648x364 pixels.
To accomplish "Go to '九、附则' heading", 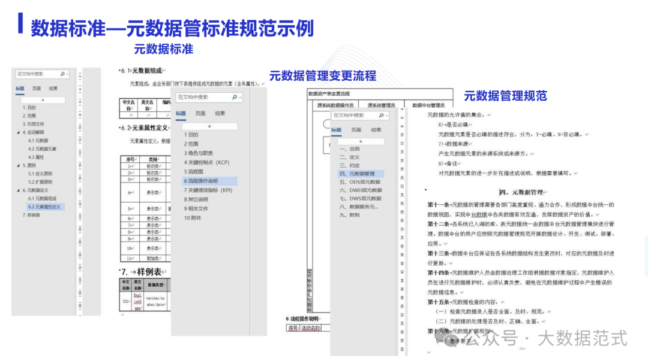I will tap(349, 215).
